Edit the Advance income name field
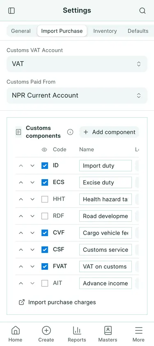Image resolution: width=154 pixels, height=346 pixels. [106, 283]
